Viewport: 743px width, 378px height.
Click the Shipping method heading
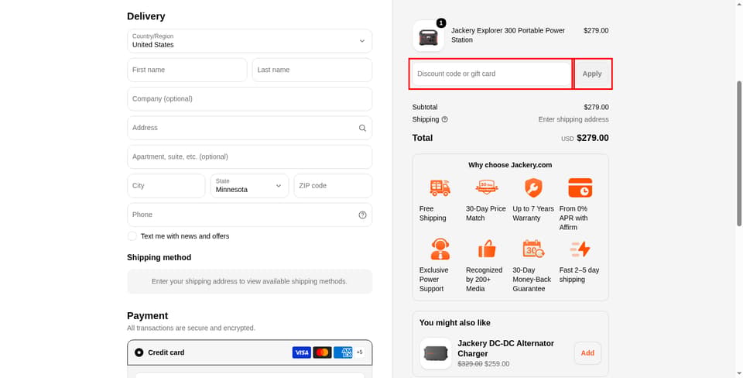[159, 257]
